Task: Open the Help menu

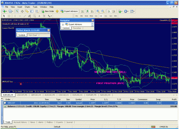Action: pos(52,7)
